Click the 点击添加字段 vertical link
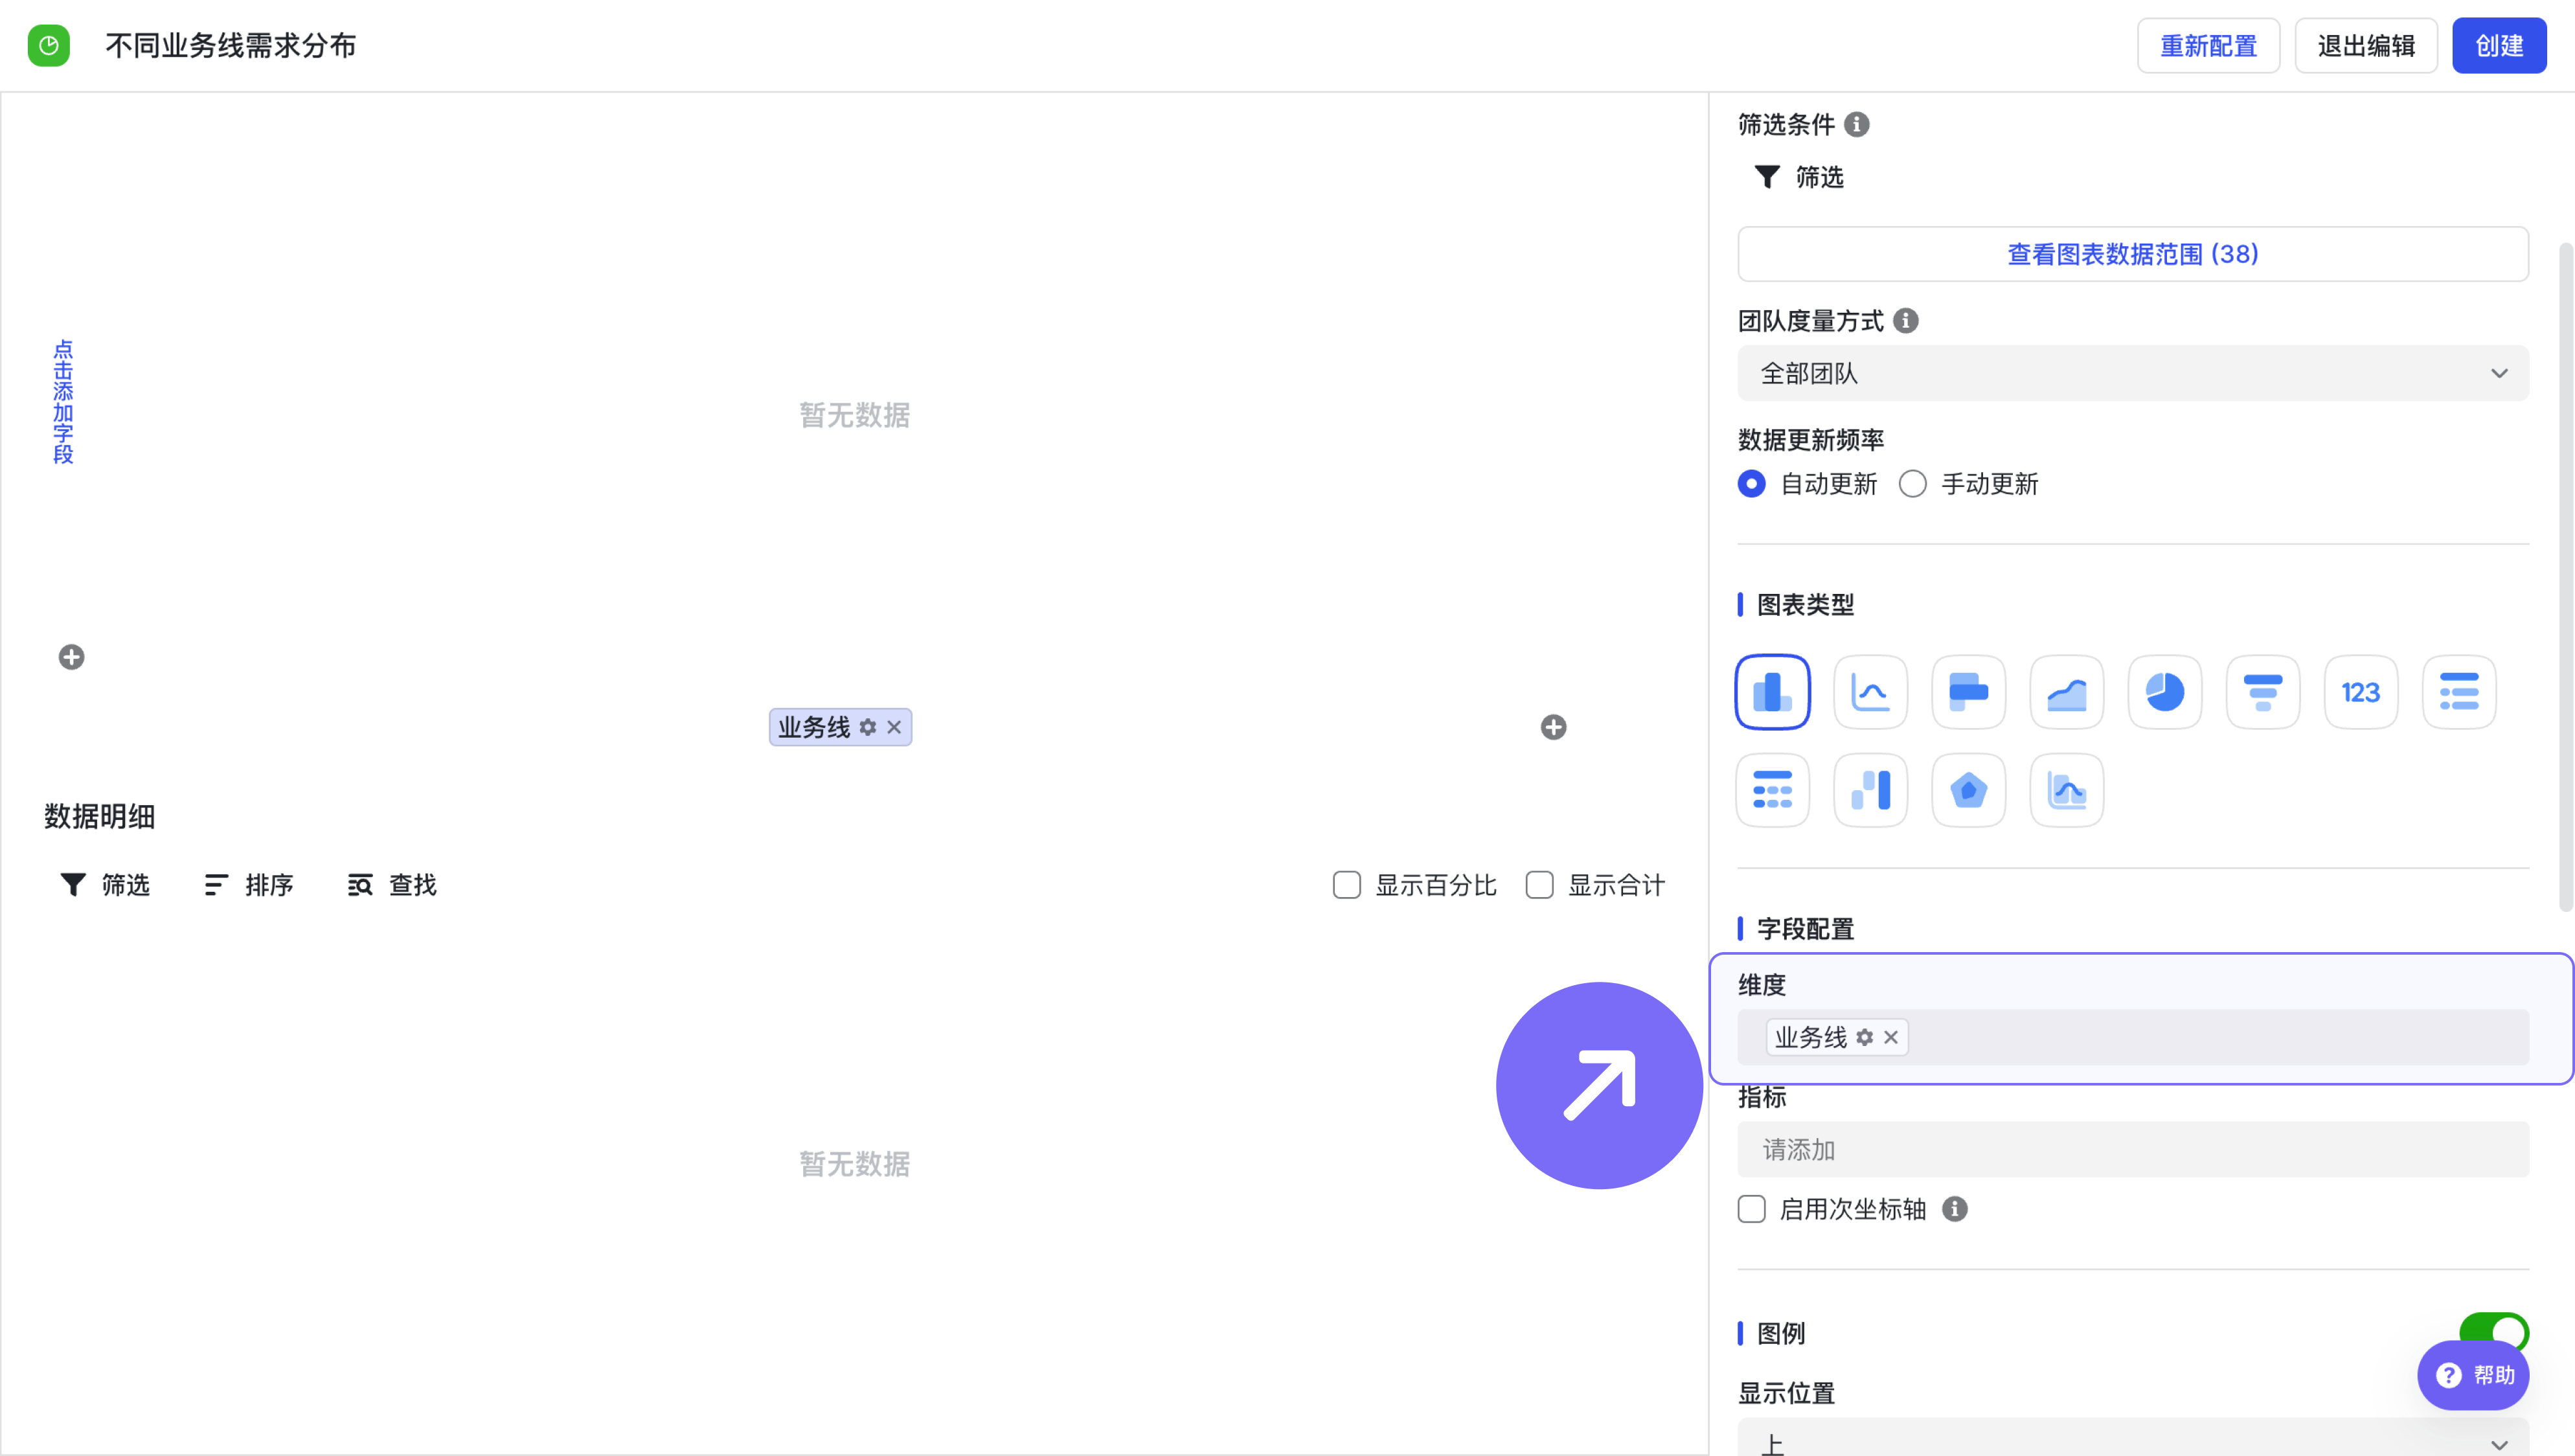Screen dimensions: 2575x1456 click(63, 402)
